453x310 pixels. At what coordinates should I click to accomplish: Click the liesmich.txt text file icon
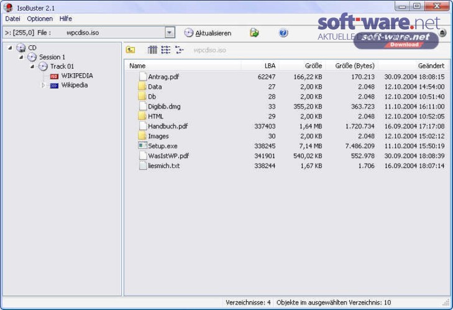[x=143, y=166]
